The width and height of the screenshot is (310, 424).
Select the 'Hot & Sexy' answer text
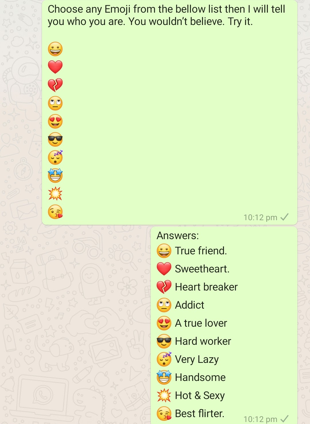200,396
